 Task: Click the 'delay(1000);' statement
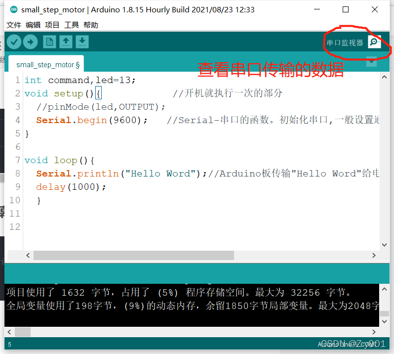click(x=71, y=187)
